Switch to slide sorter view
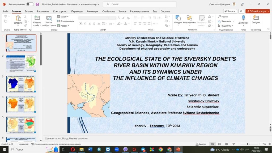The image size is (272, 153). [219, 144]
